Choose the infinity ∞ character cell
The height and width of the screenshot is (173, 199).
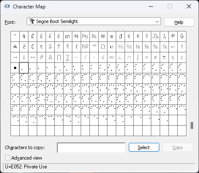112,57
